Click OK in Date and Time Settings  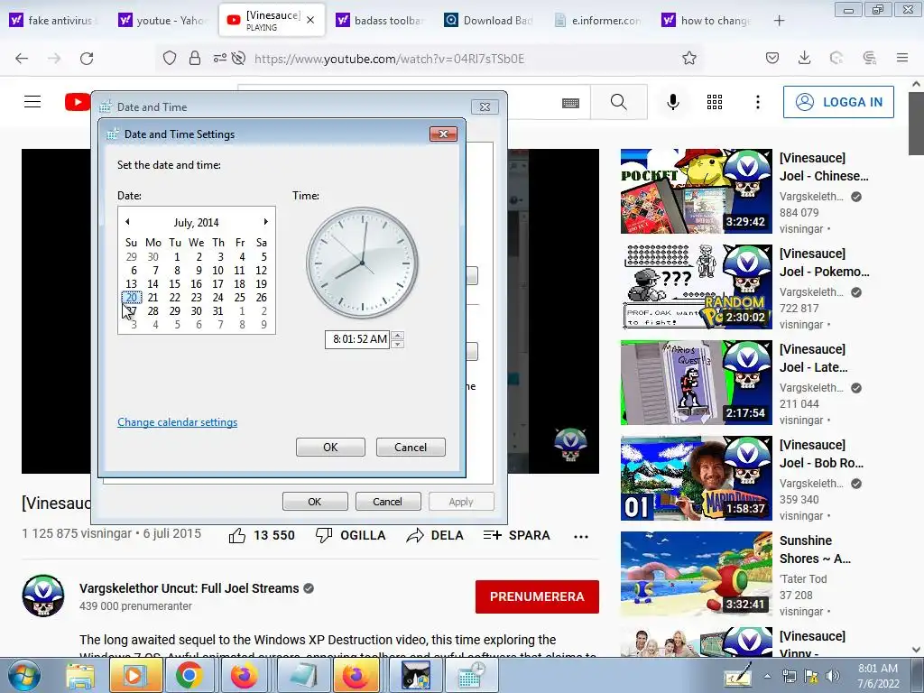[330, 448]
